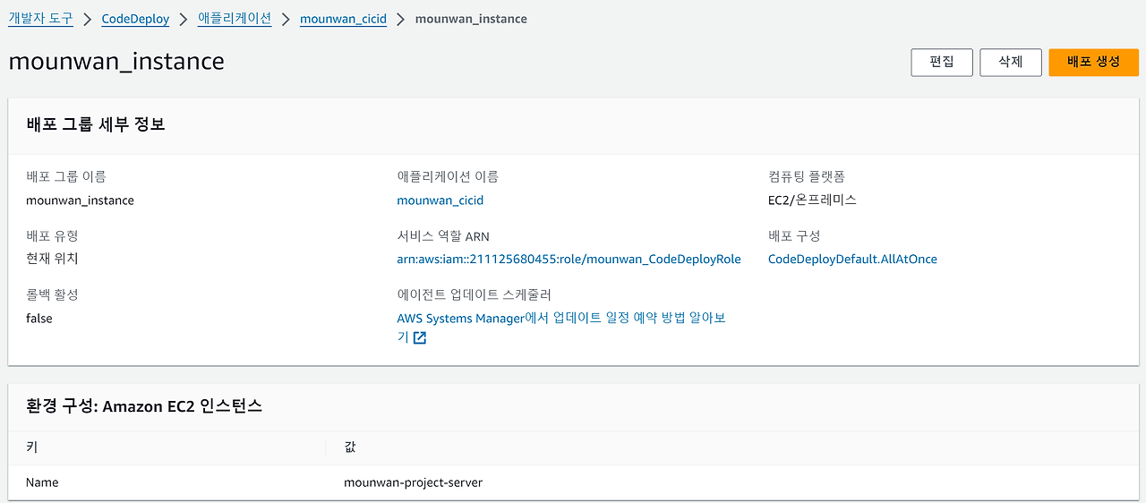Click the 키 column header
This screenshot has height=503, width=1146.
(x=31, y=446)
